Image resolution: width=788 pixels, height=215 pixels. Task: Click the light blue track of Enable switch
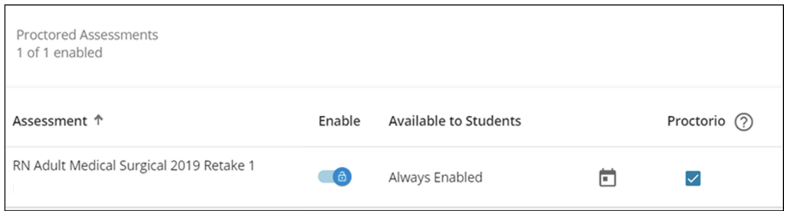point(325,177)
